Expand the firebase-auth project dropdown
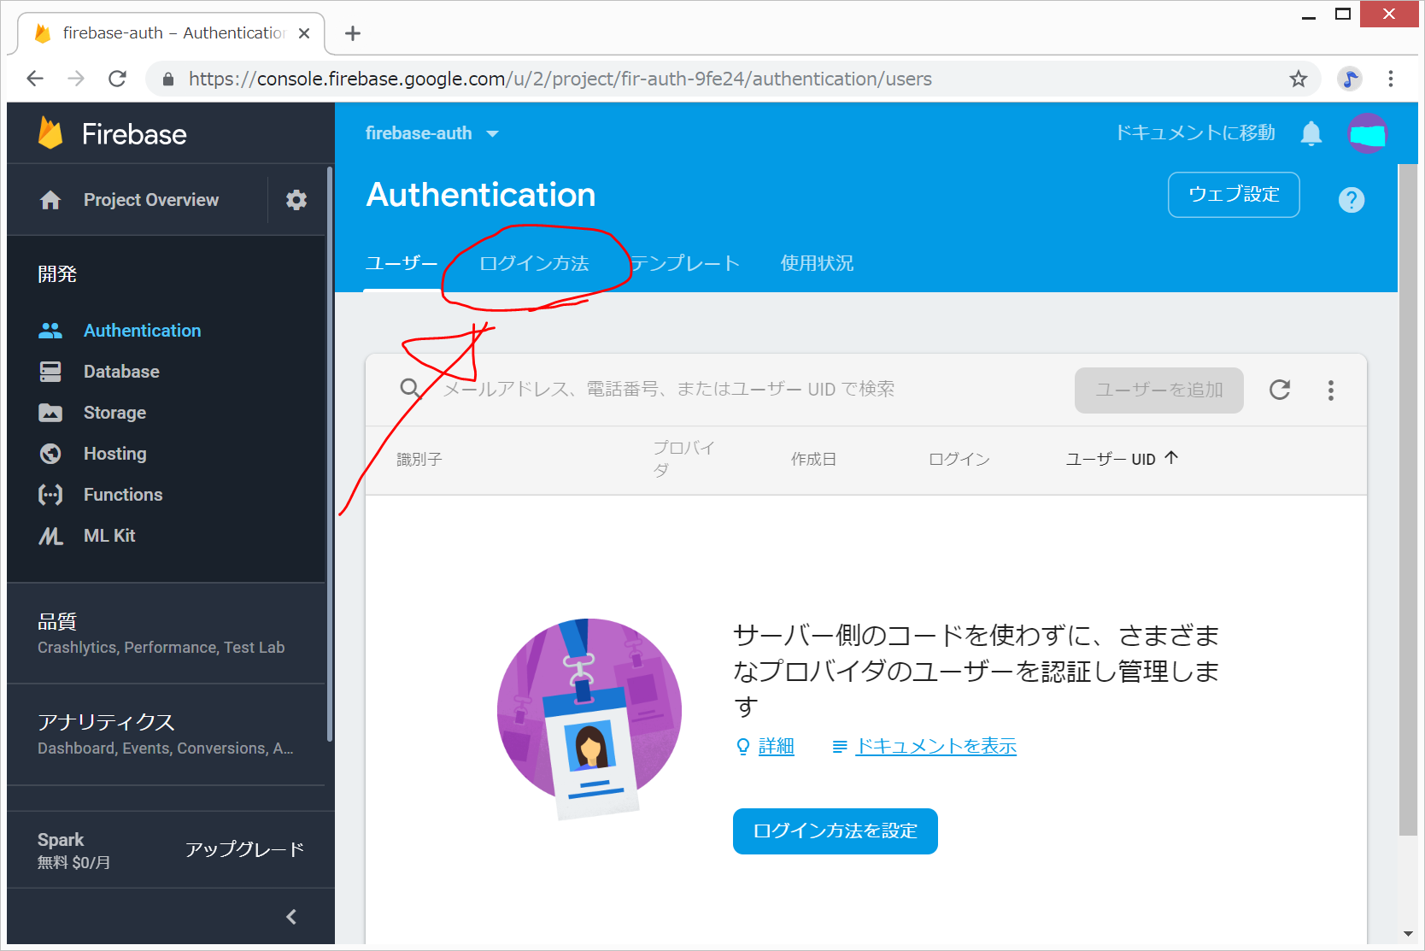This screenshot has height=951, width=1425. pyautogui.click(x=492, y=134)
